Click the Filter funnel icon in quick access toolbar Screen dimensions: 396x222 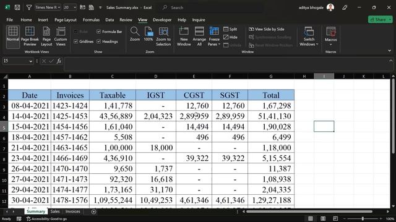tap(29, 7)
